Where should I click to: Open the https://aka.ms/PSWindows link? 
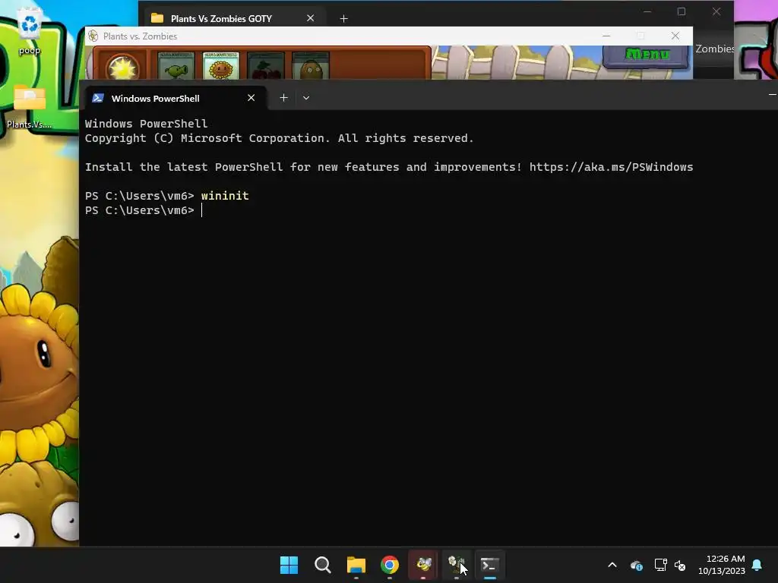pyautogui.click(x=611, y=167)
